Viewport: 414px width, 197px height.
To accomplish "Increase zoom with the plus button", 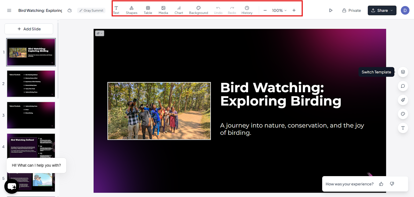I will coord(294,11).
